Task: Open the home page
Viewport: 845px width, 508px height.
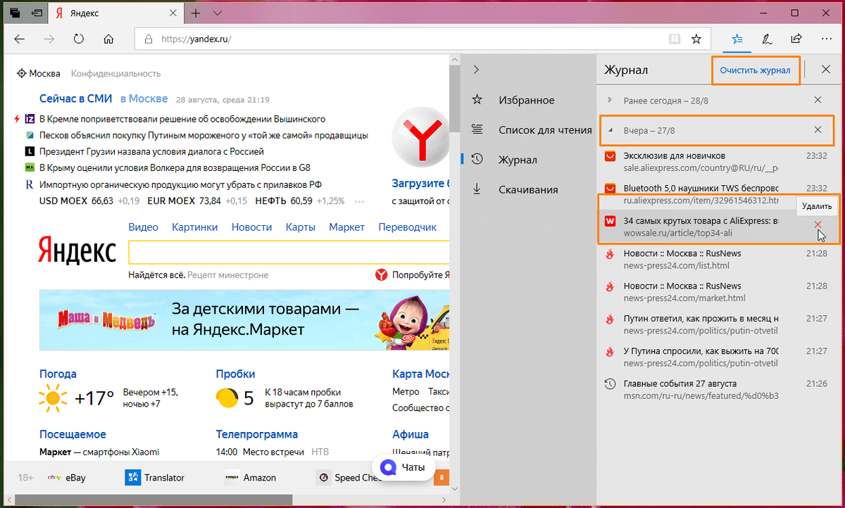Action: point(108,39)
